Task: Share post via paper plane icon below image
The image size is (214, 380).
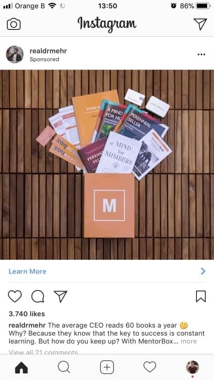Action: 60,296
